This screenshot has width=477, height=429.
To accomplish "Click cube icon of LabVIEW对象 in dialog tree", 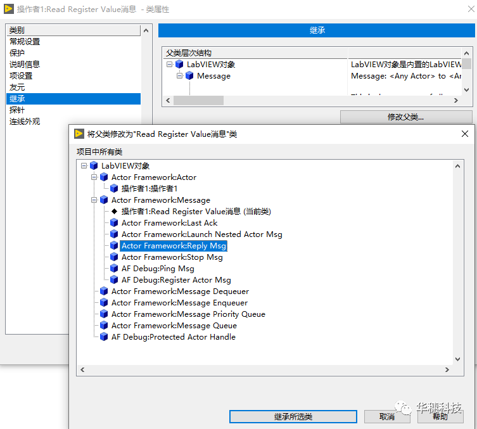I will (94, 166).
